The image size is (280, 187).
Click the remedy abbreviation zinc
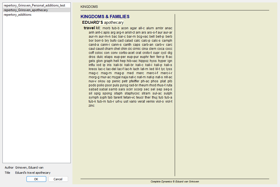[92, 106]
